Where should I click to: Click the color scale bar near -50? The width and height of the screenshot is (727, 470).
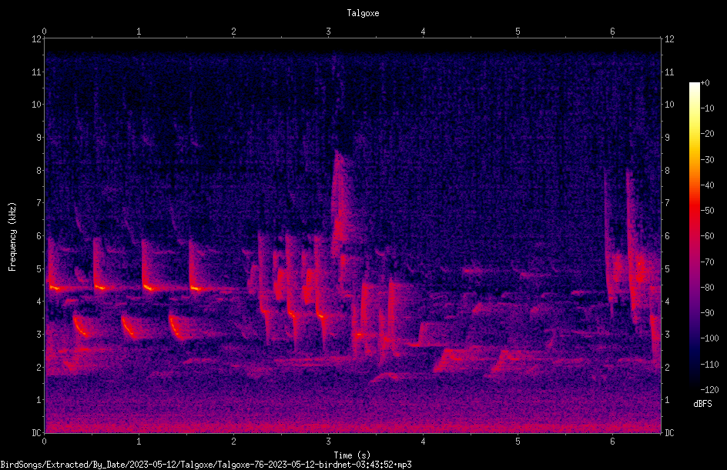(x=694, y=211)
